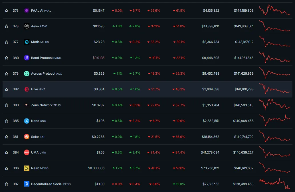Image resolution: width=295 pixels, height=192 pixels.
Task: Click the Band Protocol coin logo
Action: coord(27,58)
